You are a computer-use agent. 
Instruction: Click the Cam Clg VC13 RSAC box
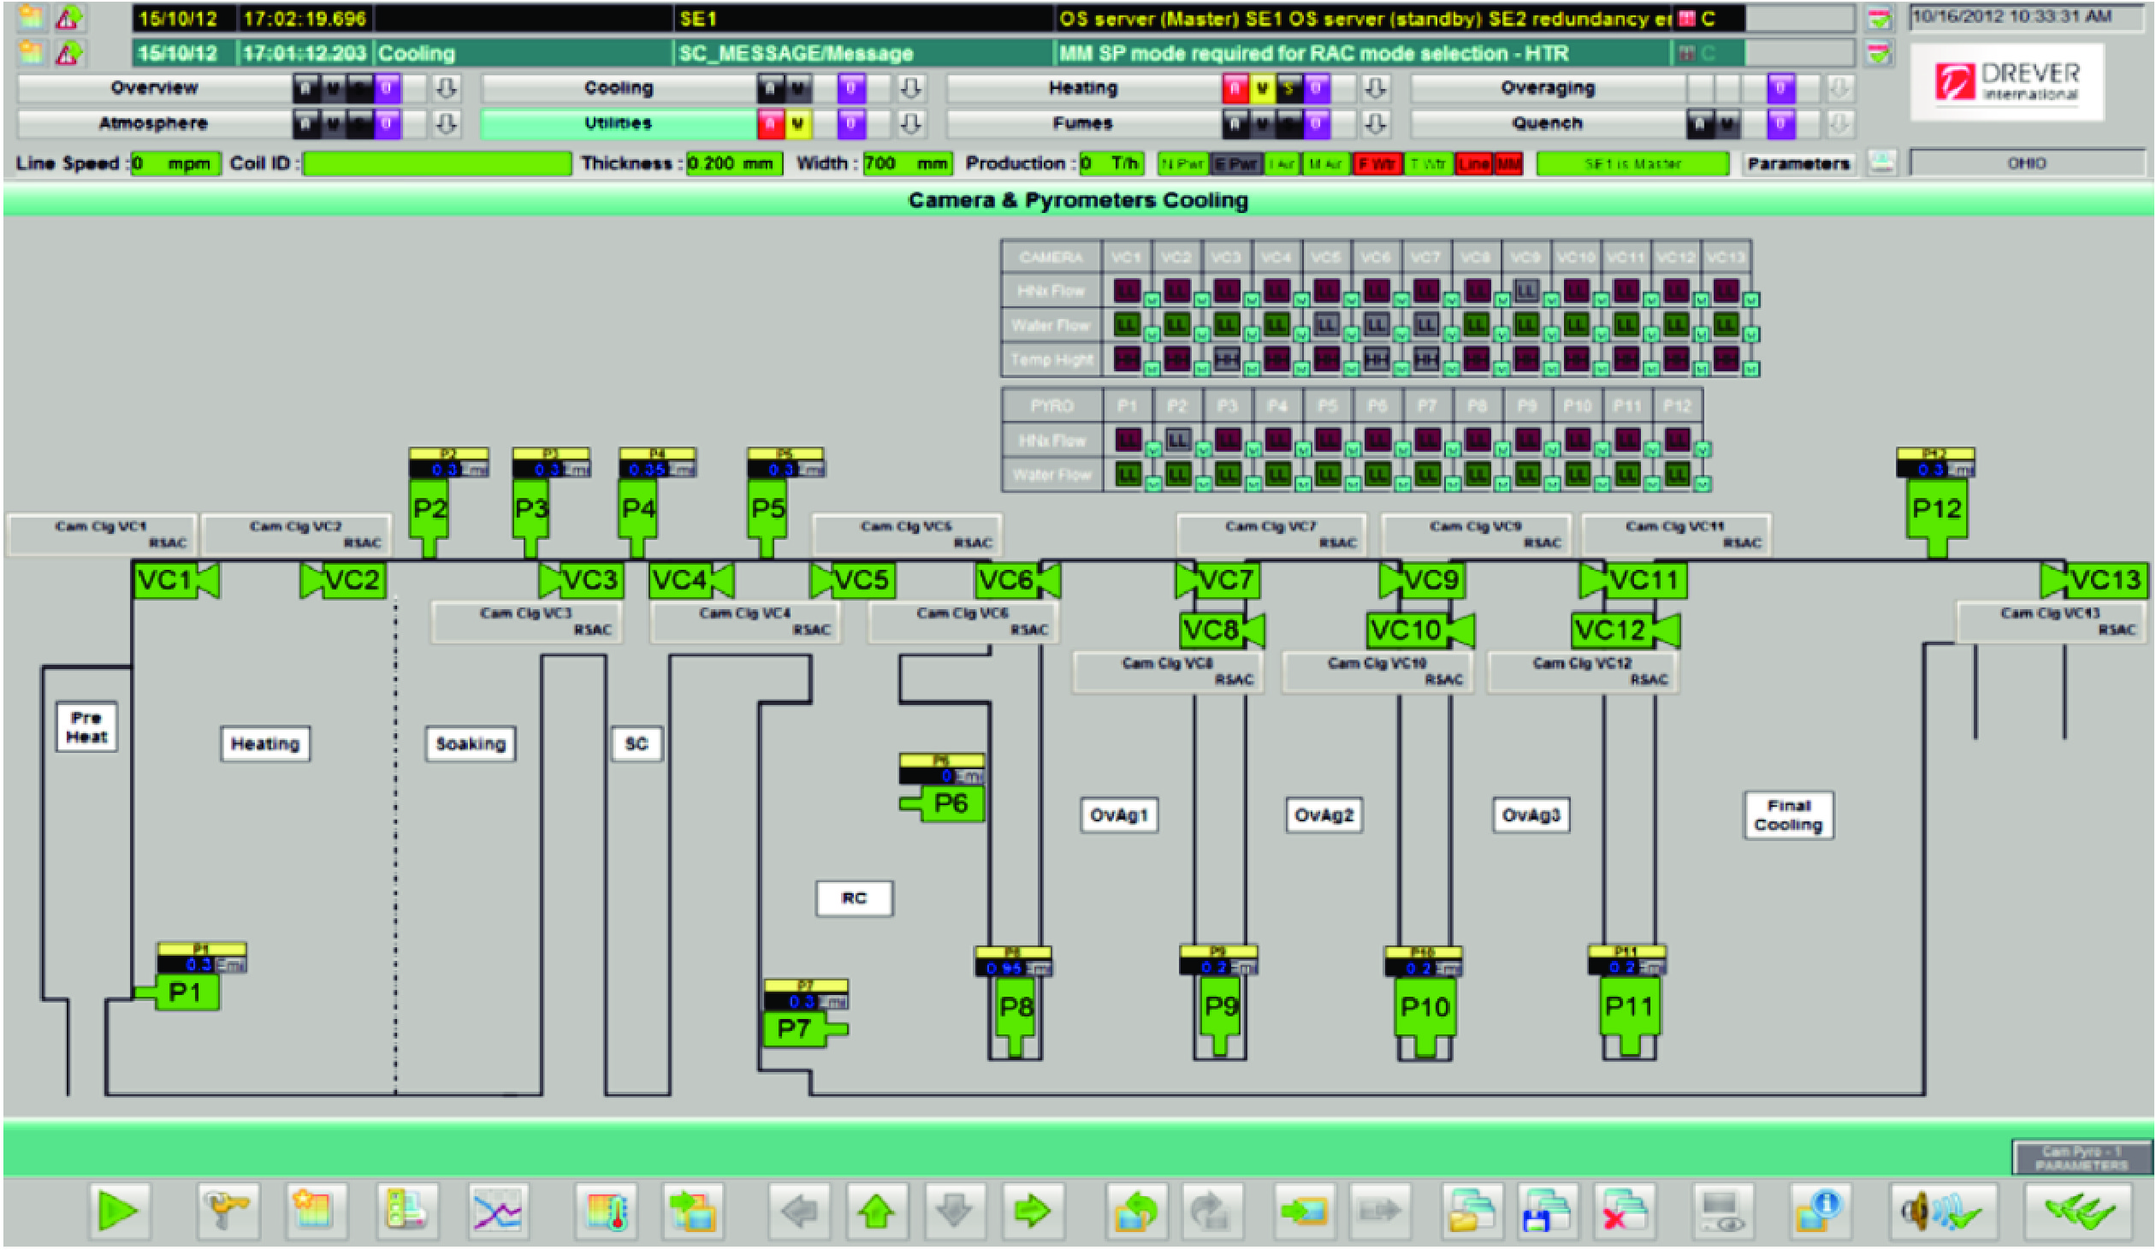tap(2052, 621)
